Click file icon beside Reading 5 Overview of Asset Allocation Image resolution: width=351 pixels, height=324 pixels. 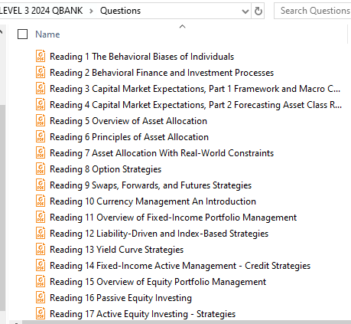point(41,120)
